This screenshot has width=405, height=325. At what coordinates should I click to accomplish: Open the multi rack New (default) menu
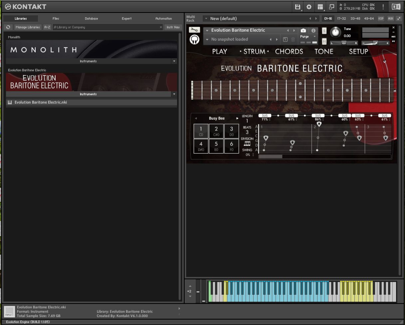(x=206, y=19)
